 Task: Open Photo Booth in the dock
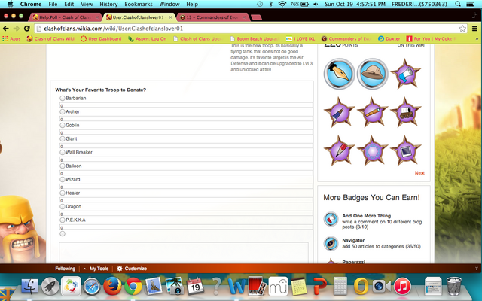tap(258, 286)
